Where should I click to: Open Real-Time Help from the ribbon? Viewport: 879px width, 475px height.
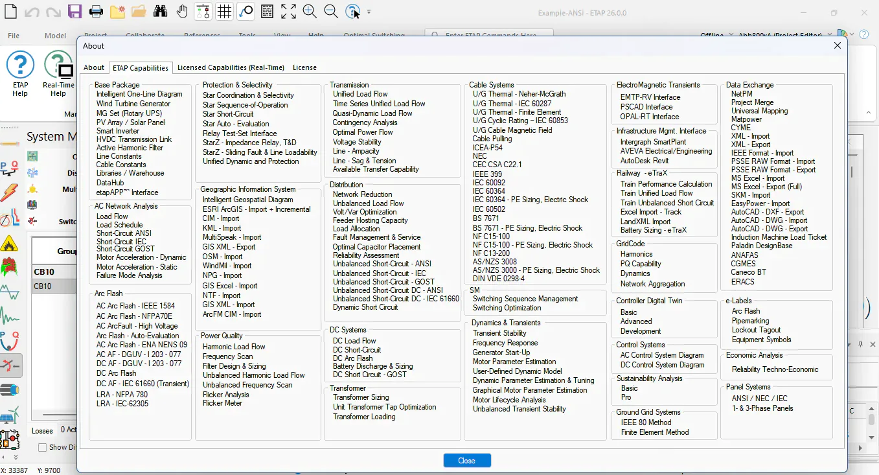click(x=58, y=75)
